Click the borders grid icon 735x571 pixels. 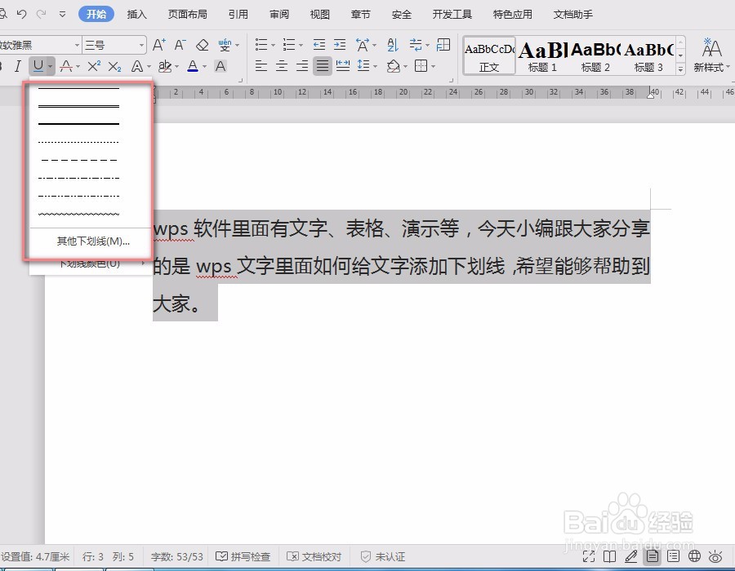tap(421, 66)
